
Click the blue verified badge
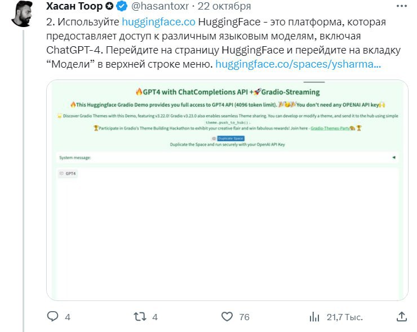[121, 7]
